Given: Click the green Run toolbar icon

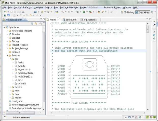Looking at the screenshot, I should (84, 12).
